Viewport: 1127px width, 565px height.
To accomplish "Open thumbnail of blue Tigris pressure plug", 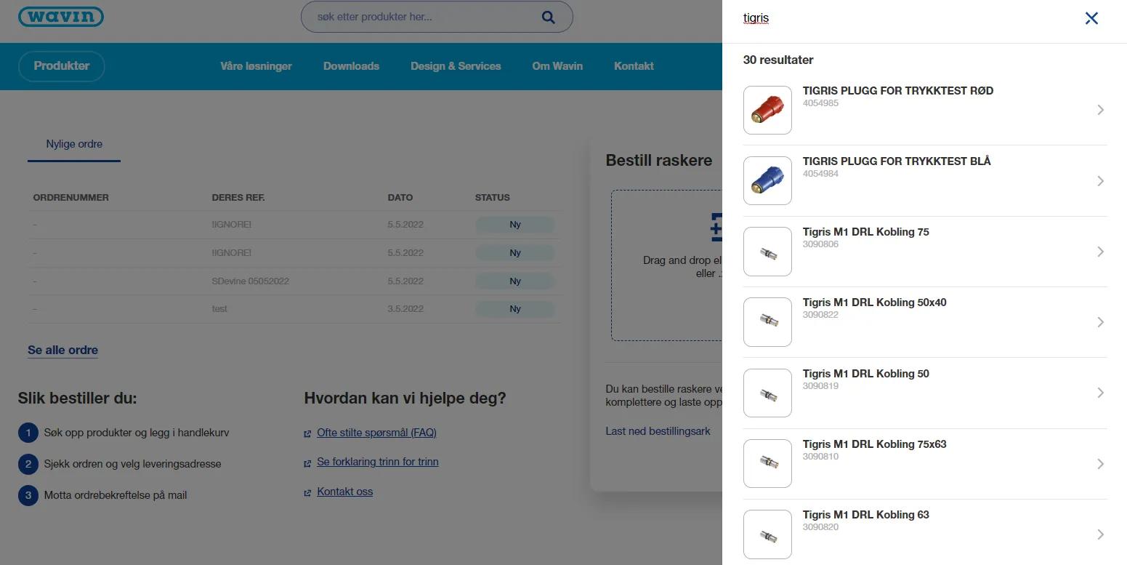I will coord(767,180).
